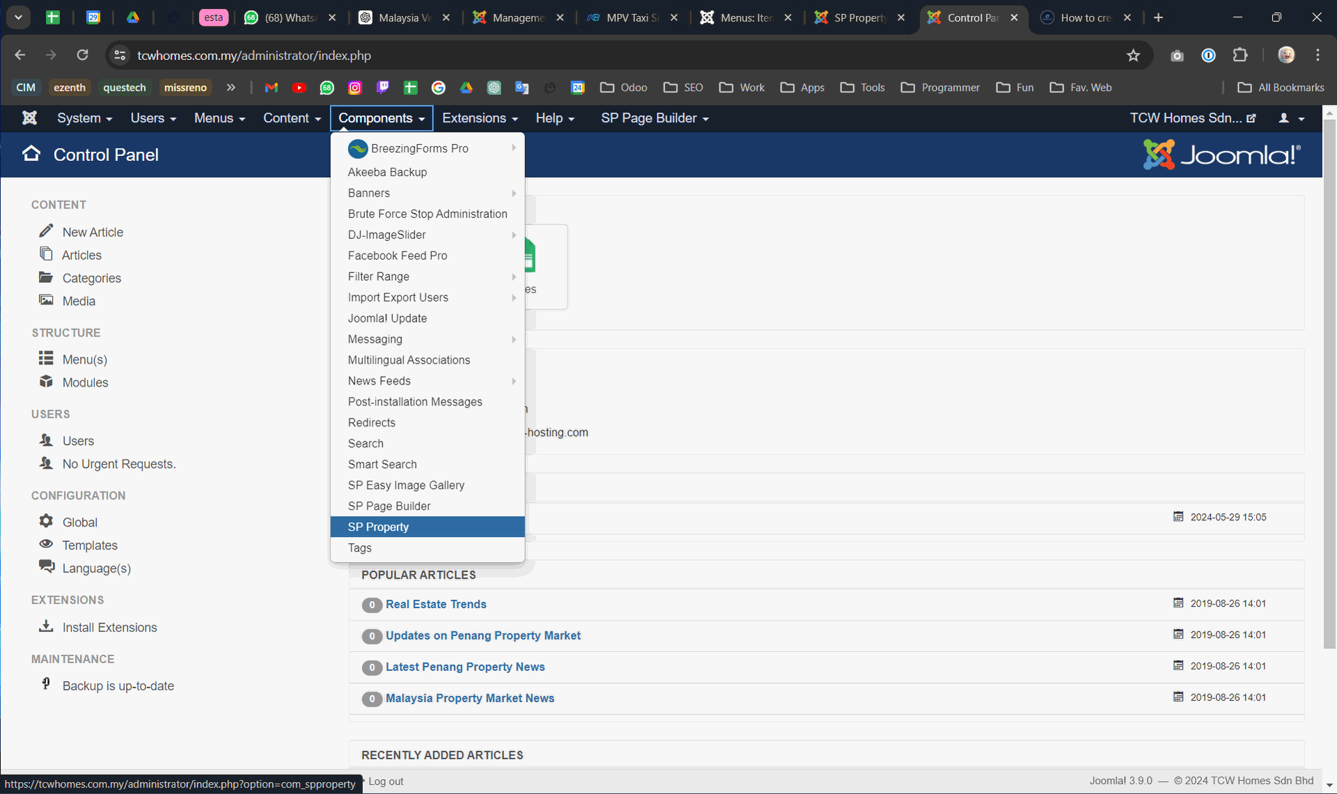Viewport: 1337px width, 794px height.
Task: Switch to the MPV Taxi browser tab
Action: [632, 17]
